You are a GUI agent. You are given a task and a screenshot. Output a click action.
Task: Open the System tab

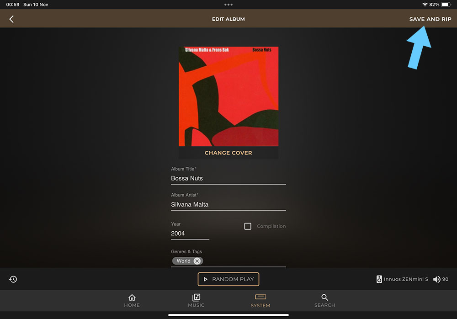(260, 300)
